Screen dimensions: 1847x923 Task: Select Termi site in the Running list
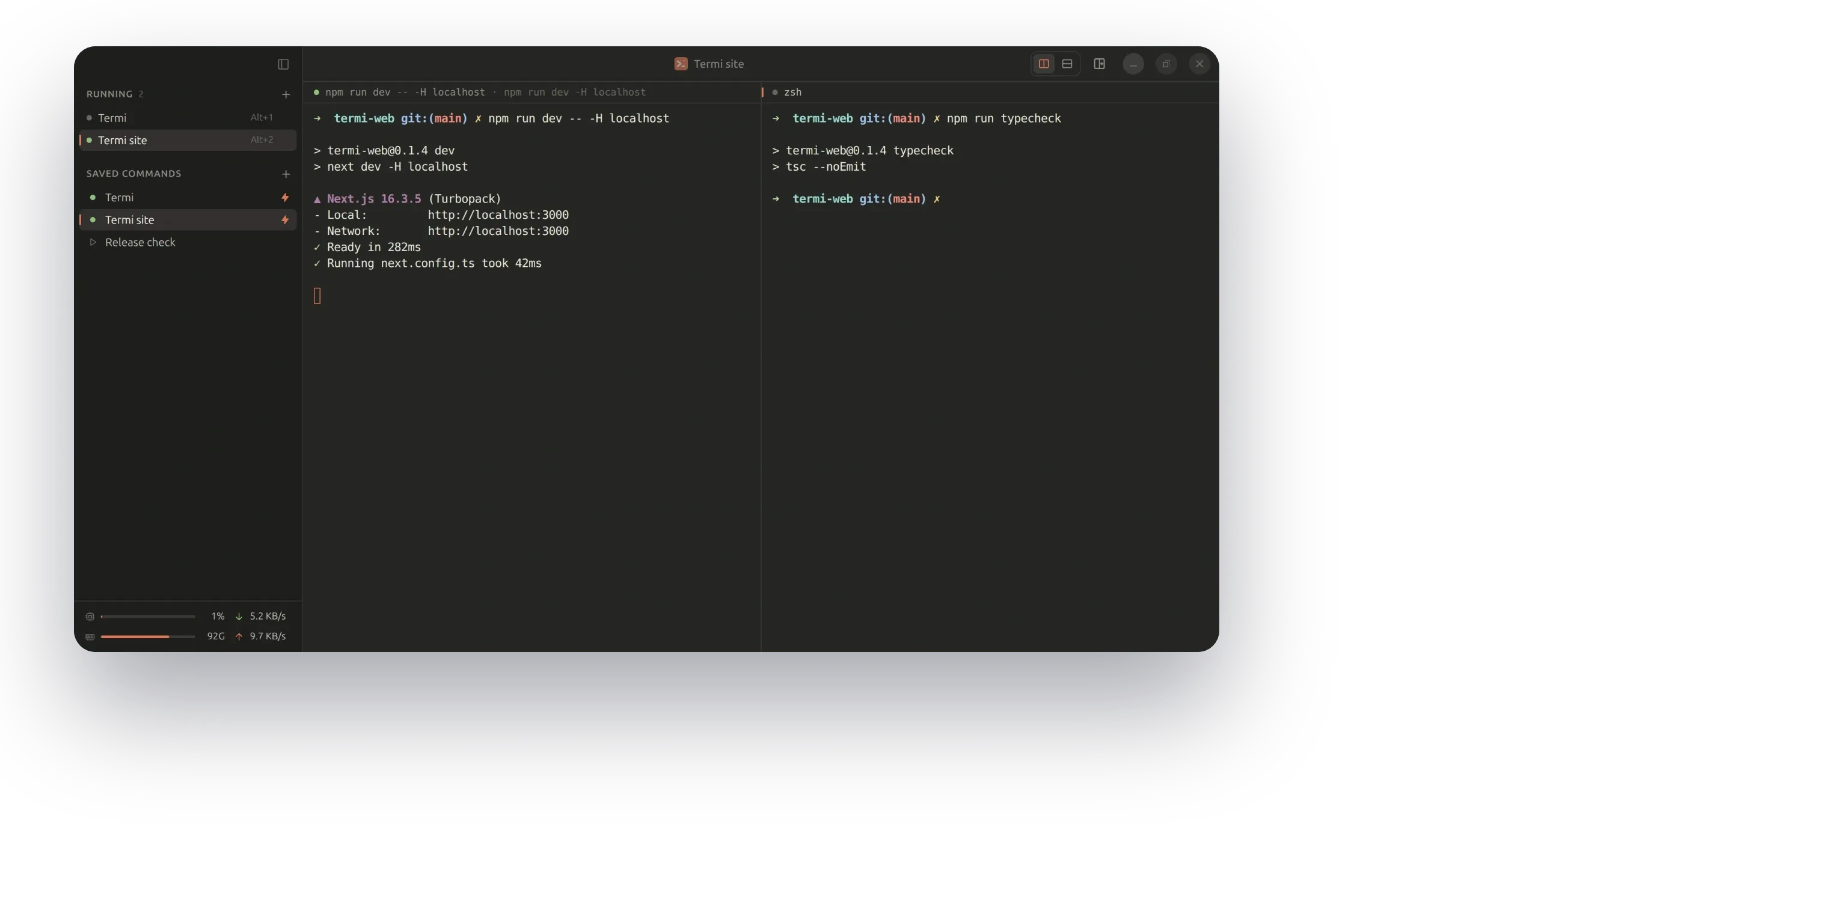(188, 141)
